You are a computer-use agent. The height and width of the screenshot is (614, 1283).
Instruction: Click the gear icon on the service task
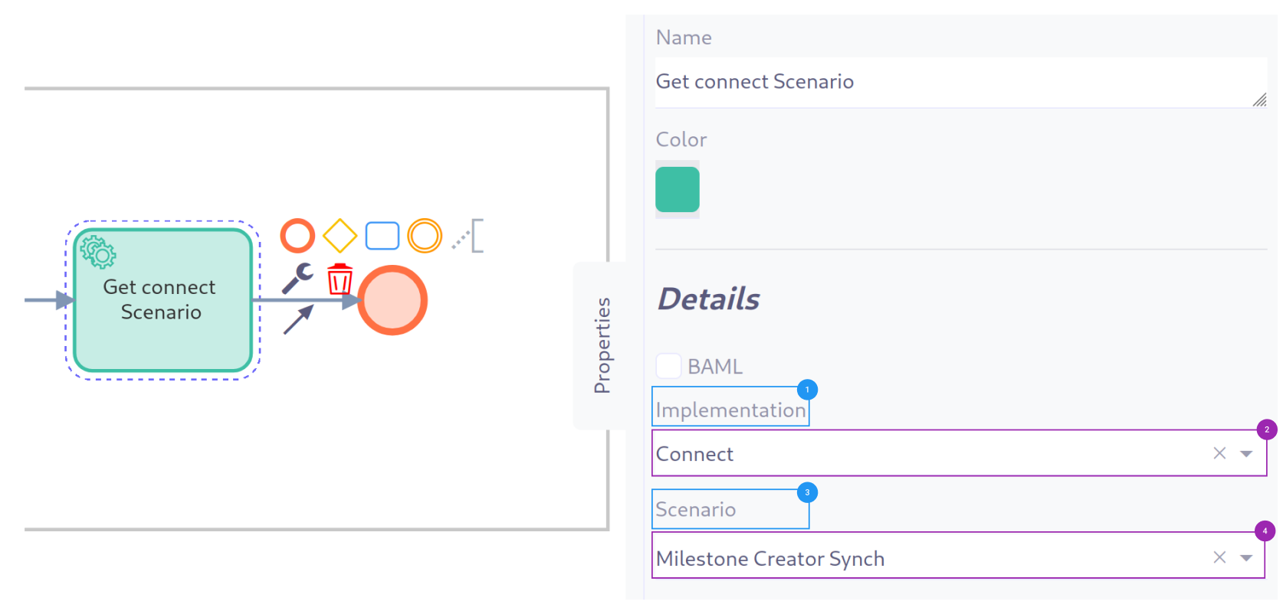(x=97, y=250)
